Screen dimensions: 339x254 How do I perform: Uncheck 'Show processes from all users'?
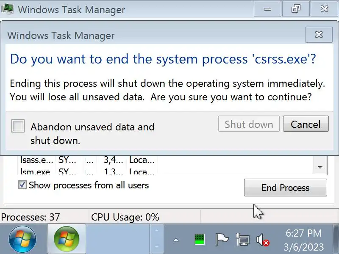click(x=22, y=185)
